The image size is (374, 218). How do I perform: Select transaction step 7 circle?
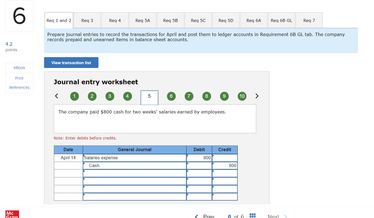189,96
